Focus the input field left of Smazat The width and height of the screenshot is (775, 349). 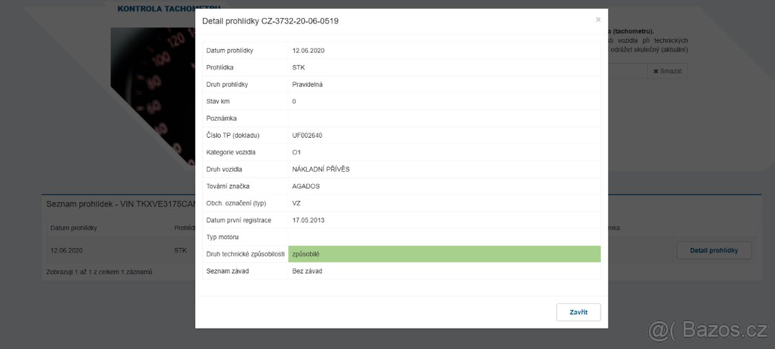click(x=626, y=71)
